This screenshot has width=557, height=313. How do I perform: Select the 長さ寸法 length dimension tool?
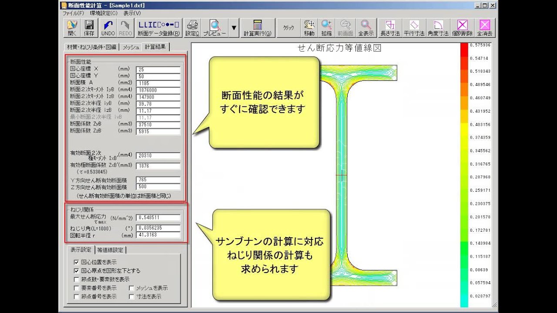point(390,28)
